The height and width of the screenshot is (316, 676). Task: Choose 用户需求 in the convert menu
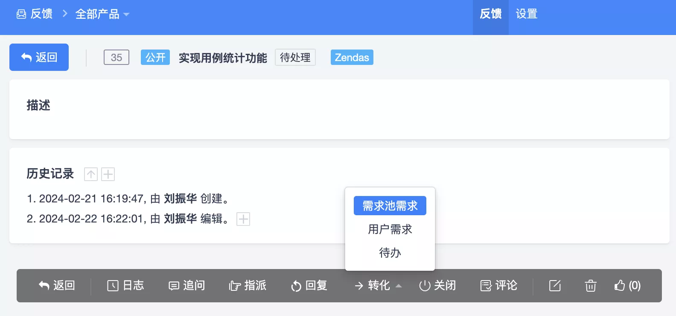coord(390,229)
